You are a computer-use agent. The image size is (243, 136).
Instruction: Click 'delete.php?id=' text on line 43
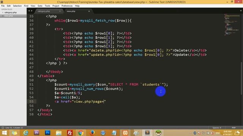click(x=106, y=50)
